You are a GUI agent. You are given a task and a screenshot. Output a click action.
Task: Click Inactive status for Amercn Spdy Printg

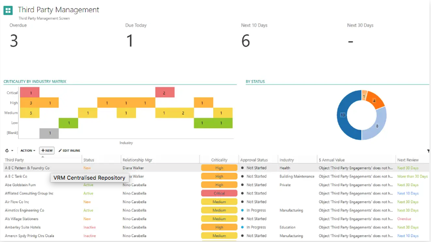point(90,236)
